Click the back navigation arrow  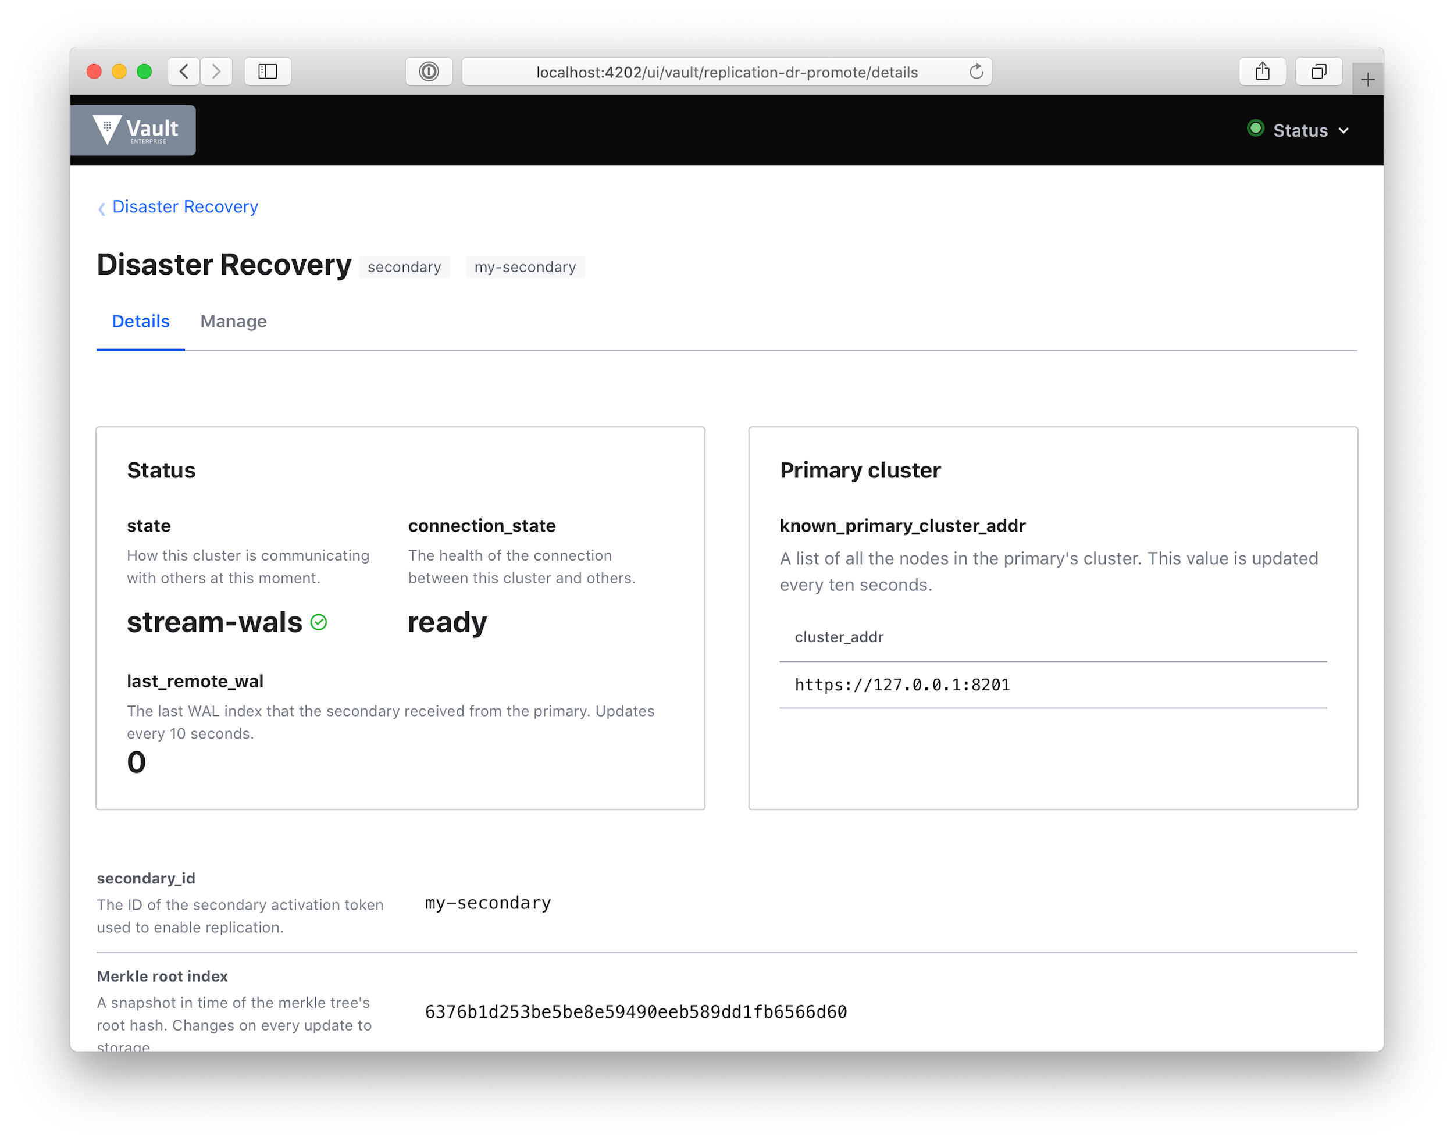183,71
